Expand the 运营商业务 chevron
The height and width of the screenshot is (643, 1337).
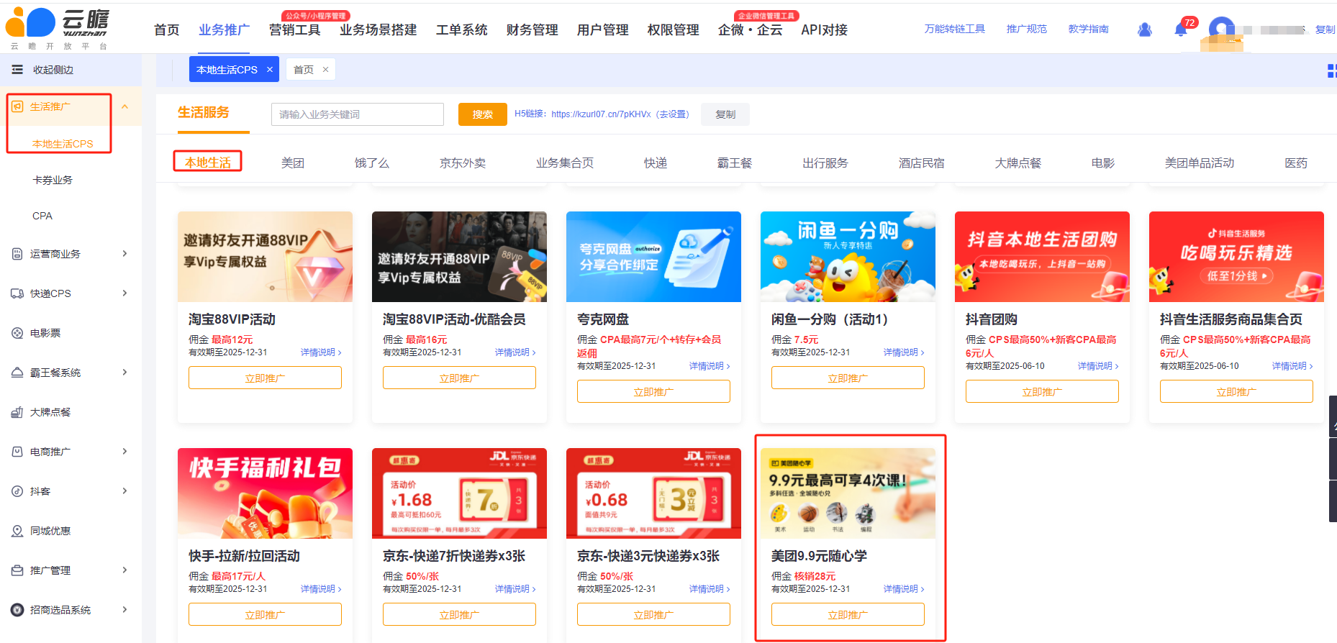point(125,254)
